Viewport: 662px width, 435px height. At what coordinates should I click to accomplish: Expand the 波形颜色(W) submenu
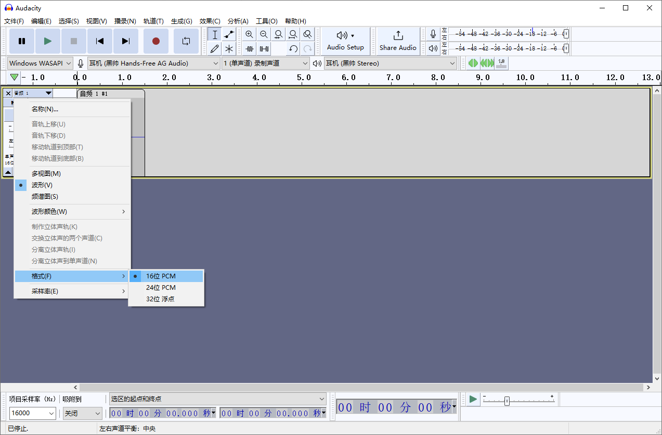(72, 212)
